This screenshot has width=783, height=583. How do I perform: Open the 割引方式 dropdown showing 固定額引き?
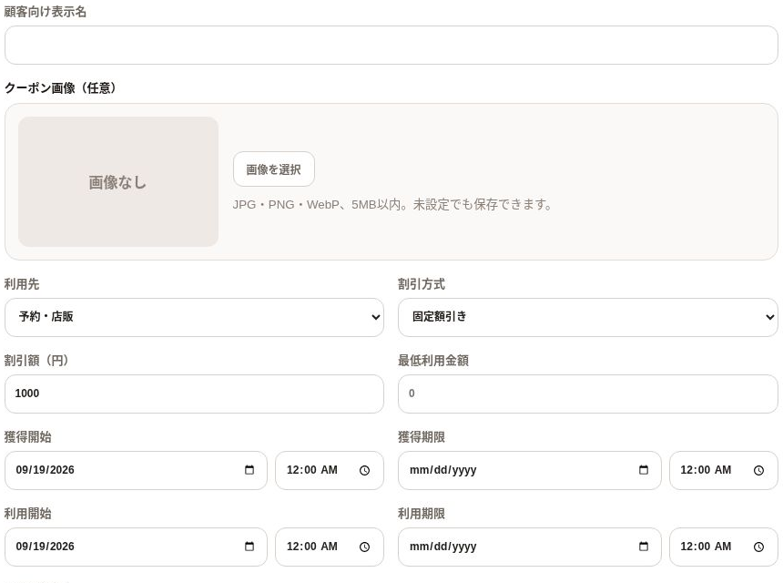click(x=588, y=317)
